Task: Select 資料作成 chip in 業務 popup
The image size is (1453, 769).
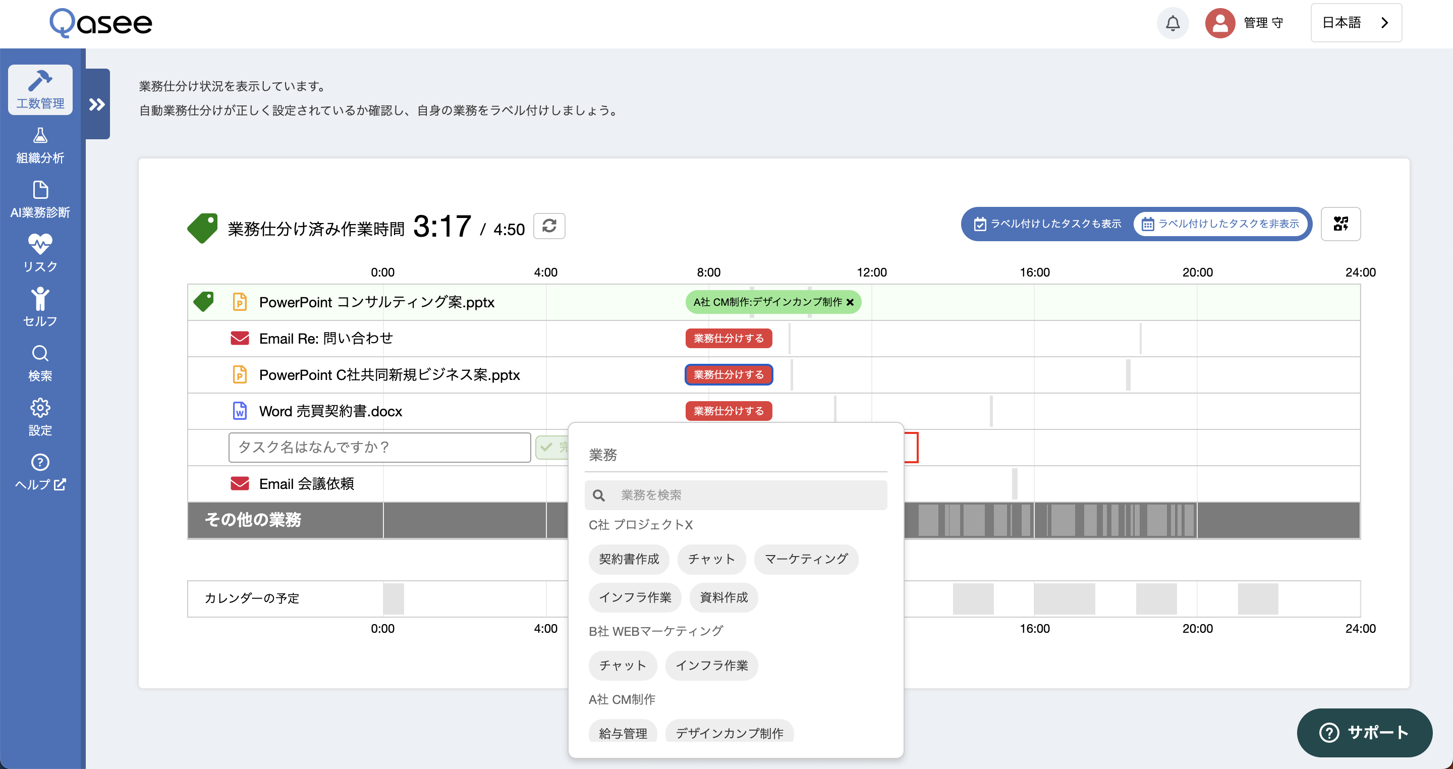Action: point(723,597)
